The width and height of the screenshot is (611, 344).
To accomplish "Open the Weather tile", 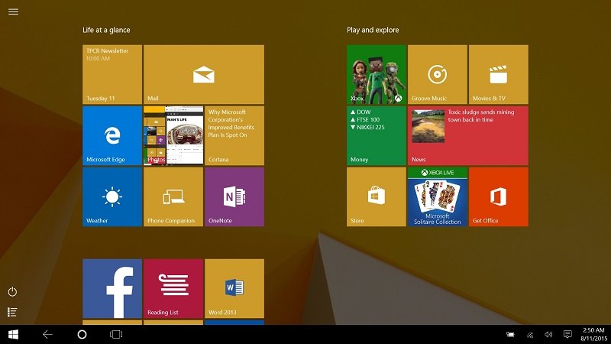I will coord(112,196).
